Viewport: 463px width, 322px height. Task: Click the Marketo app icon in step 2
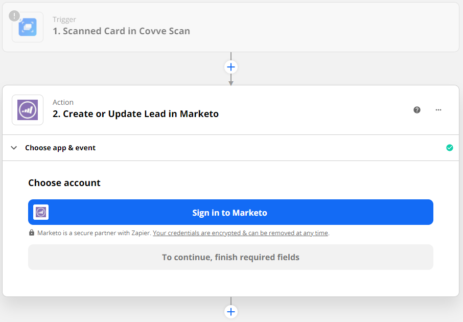pyautogui.click(x=28, y=110)
